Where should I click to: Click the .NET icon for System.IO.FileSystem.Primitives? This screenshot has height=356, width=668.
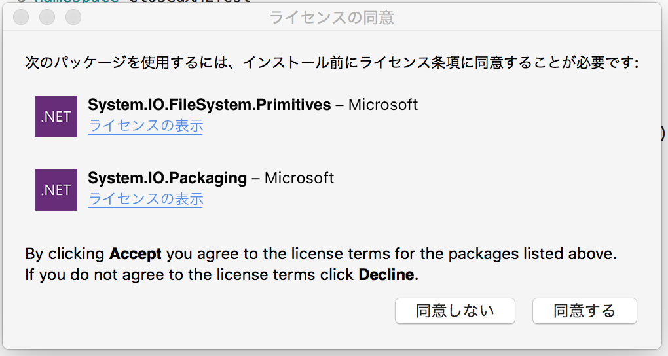[x=56, y=116]
